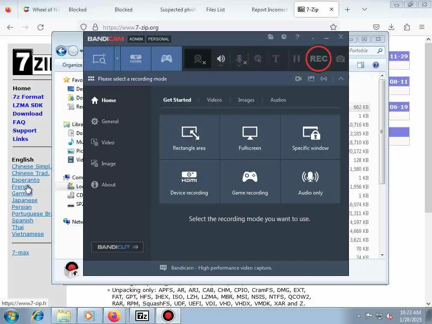Open Organize menu in Explorer window
The width and height of the screenshot is (432, 324).
[x=72, y=65]
